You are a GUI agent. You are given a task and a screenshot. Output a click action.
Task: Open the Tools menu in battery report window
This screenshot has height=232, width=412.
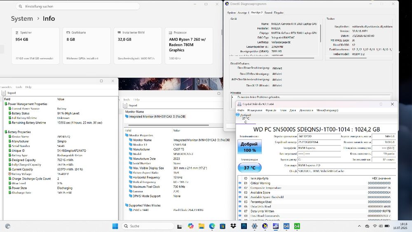pos(19,87)
